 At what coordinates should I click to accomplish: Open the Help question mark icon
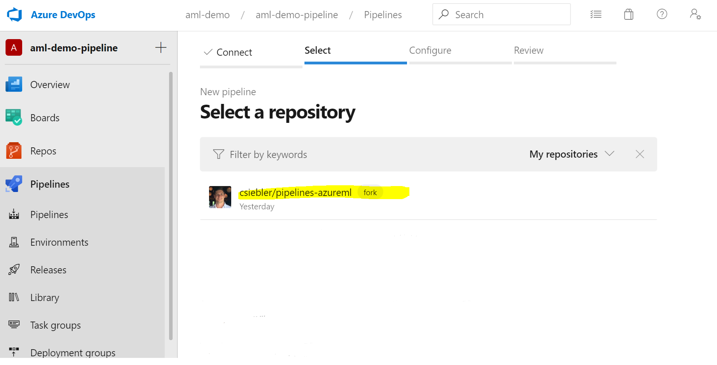pos(662,14)
